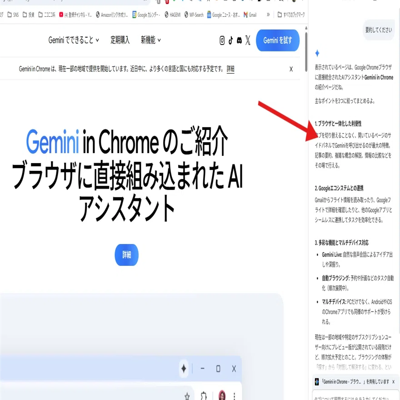Open Gemini's Instagram page icon
Image resolution: width=400 pixels, height=400 pixels.
(x=222, y=40)
